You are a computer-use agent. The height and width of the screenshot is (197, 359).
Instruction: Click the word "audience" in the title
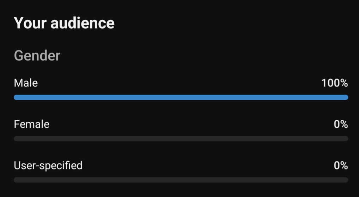click(83, 23)
